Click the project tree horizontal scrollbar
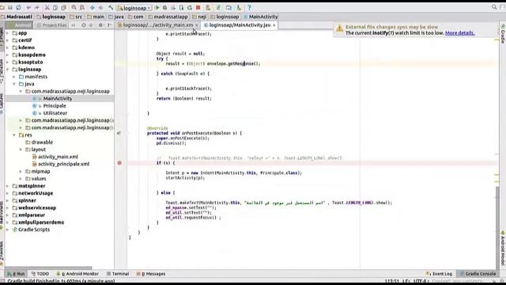 point(48,268)
